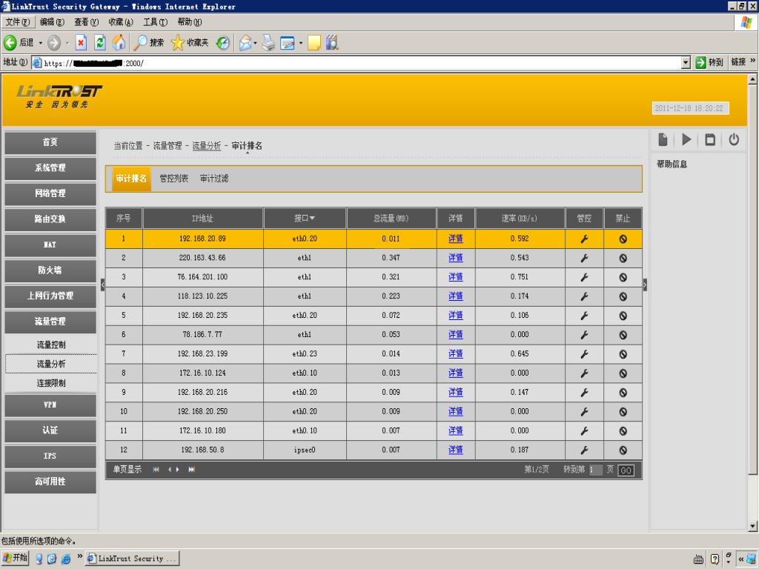Click prohibit icon for 220.163.43.66 row
This screenshot has height=569, width=759.
(x=623, y=258)
